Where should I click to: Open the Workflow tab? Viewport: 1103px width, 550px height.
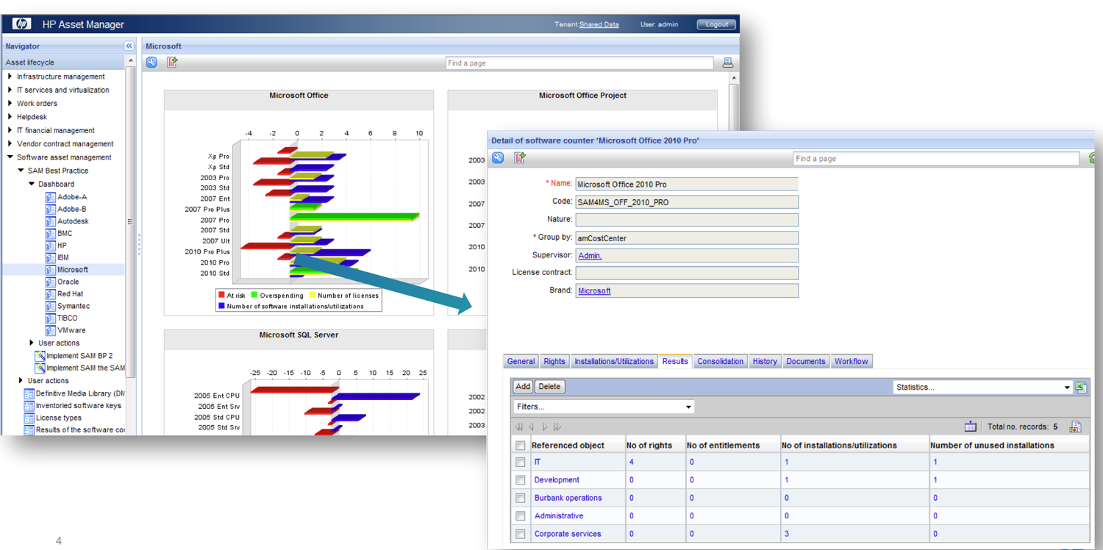[x=851, y=361]
